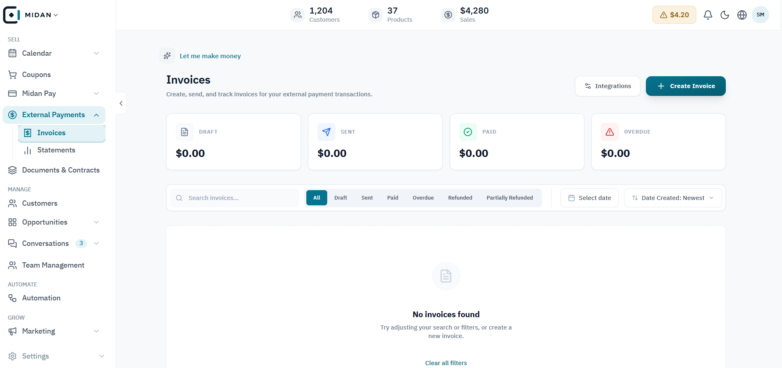Open Documents & Contracts
The width and height of the screenshot is (782, 368).
[54, 170]
